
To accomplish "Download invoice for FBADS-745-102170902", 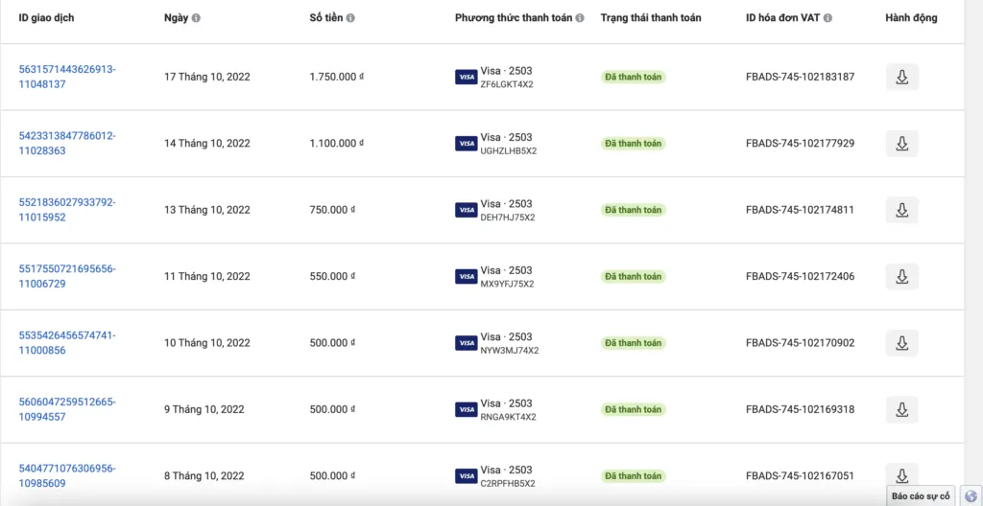I will tap(902, 342).
